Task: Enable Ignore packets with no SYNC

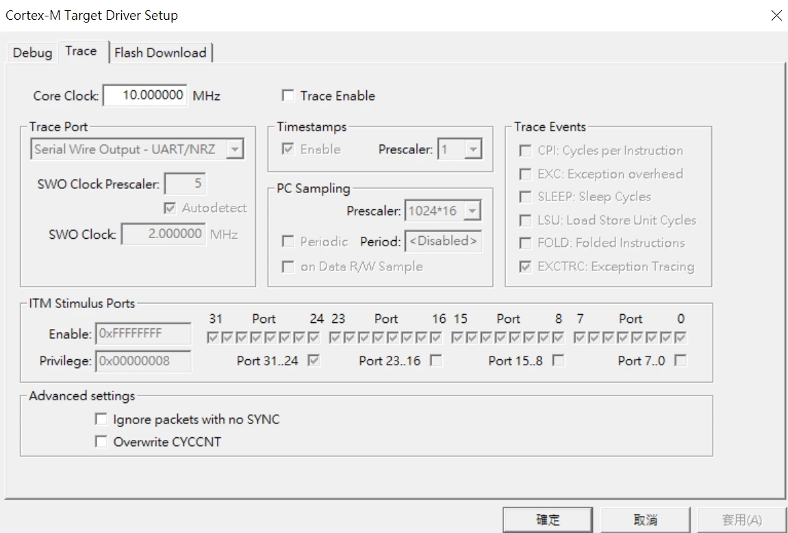Action: click(x=101, y=419)
